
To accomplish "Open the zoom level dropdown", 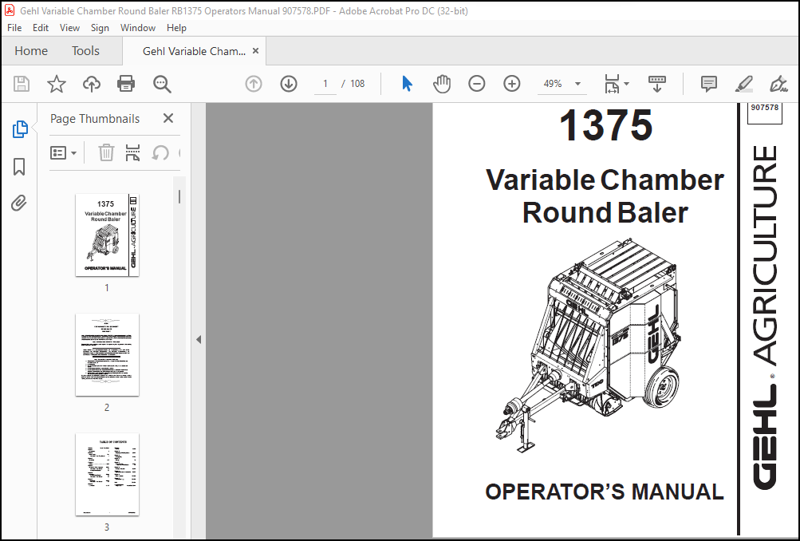I will (x=577, y=84).
